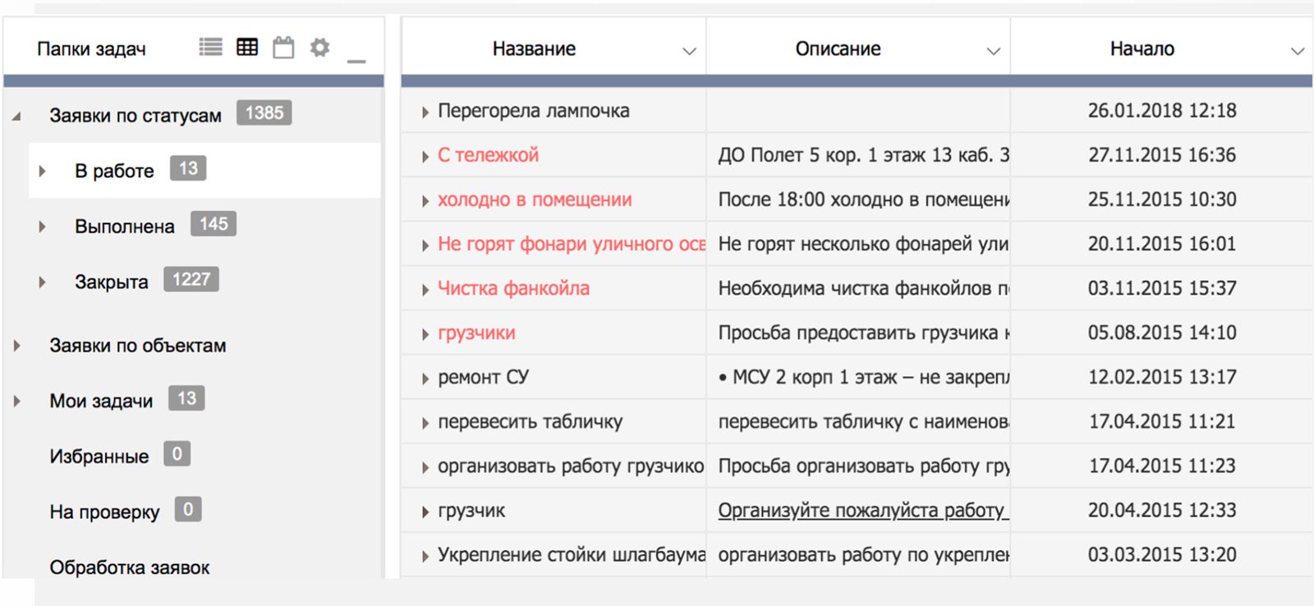Expand row 'холодно в помещении'

point(425,200)
